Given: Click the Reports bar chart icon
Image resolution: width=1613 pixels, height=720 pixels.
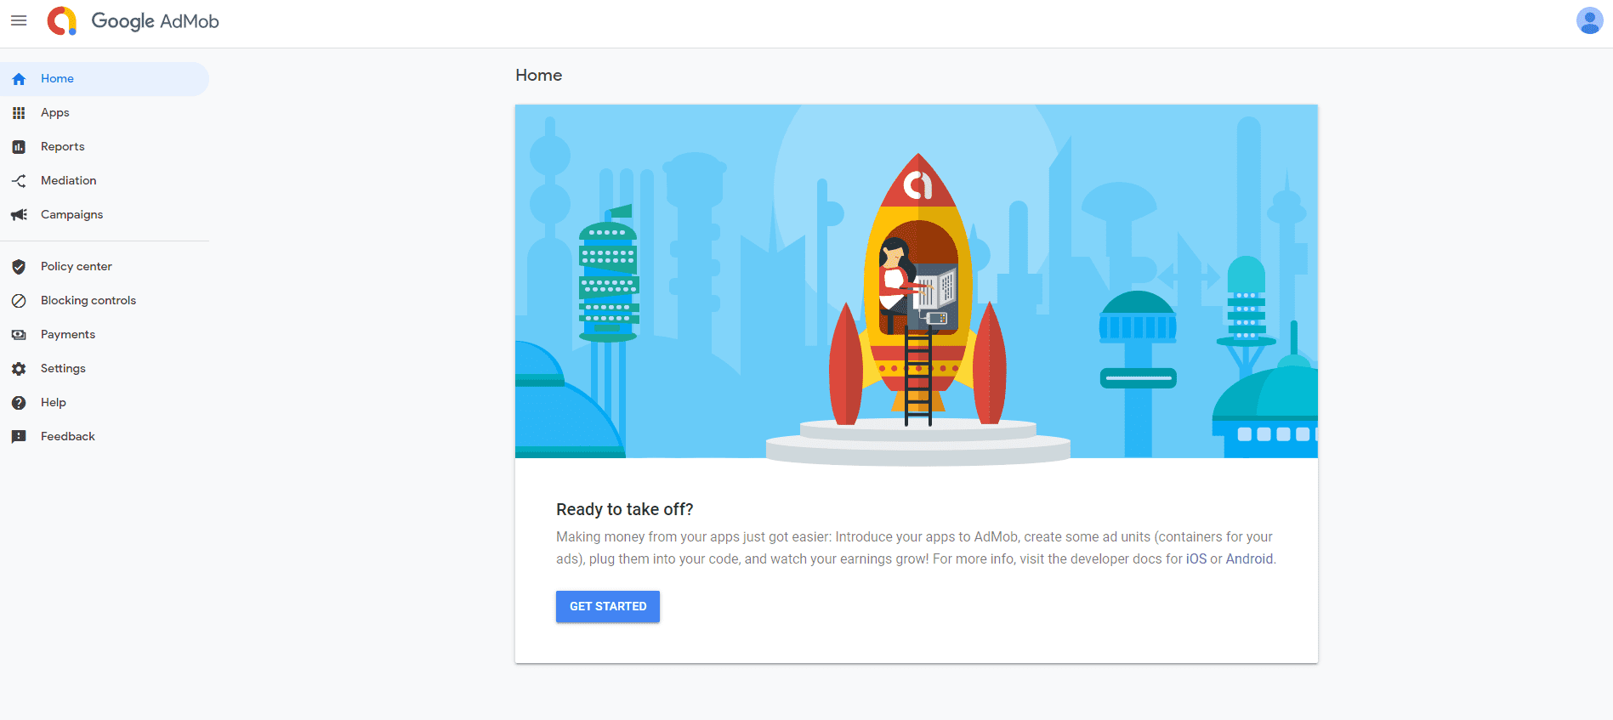Looking at the screenshot, I should 19,147.
